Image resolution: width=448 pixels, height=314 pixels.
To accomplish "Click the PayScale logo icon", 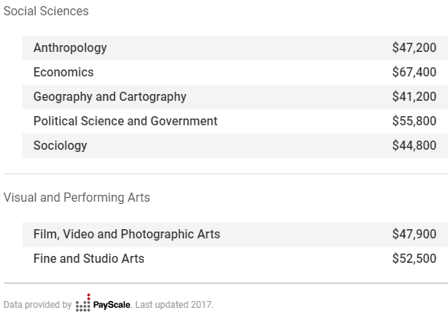I will click(x=83, y=303).
